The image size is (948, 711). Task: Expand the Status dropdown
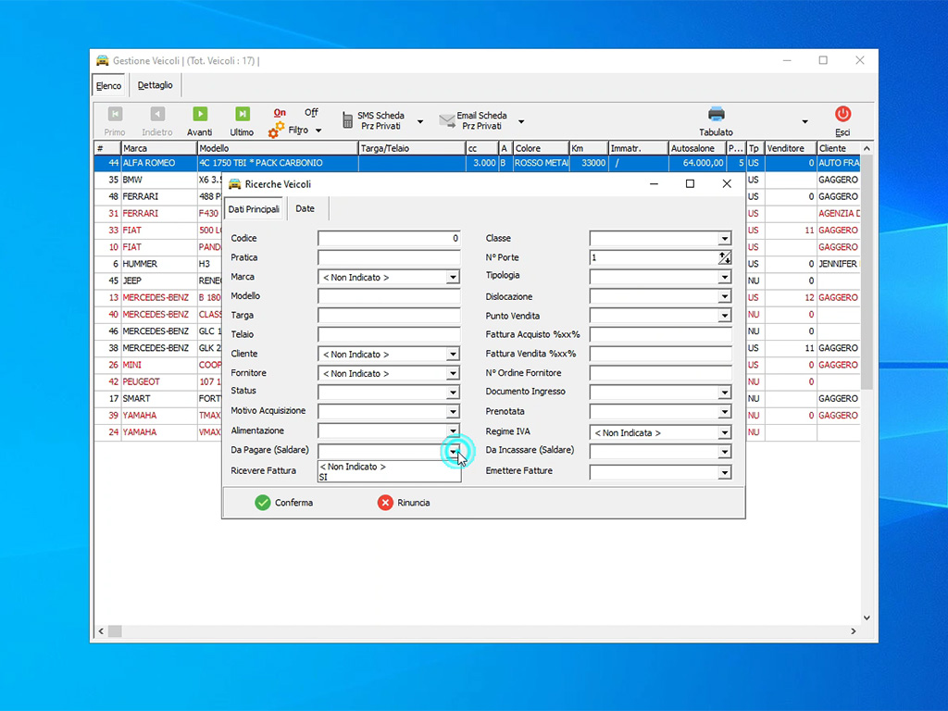coord(453,393)
